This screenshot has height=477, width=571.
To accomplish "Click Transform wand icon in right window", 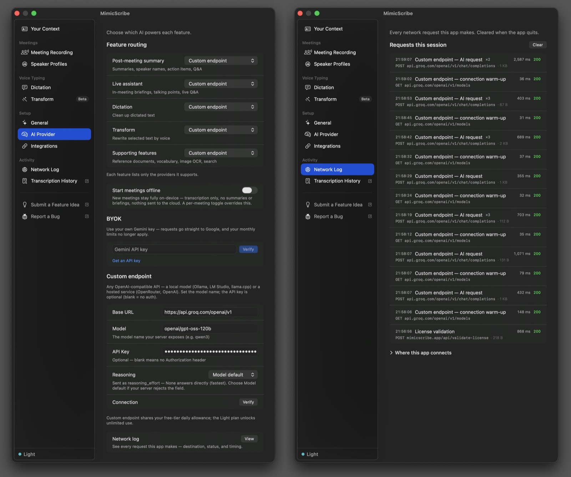I will 308,99.
